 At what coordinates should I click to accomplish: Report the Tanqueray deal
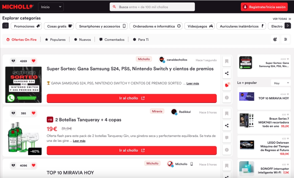coord(227,150)
